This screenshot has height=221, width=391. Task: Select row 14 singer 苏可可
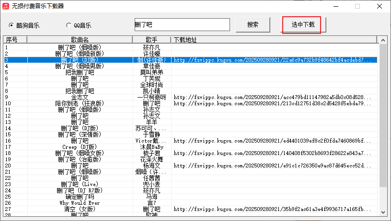pyautogui.click(x=150, y=128)
